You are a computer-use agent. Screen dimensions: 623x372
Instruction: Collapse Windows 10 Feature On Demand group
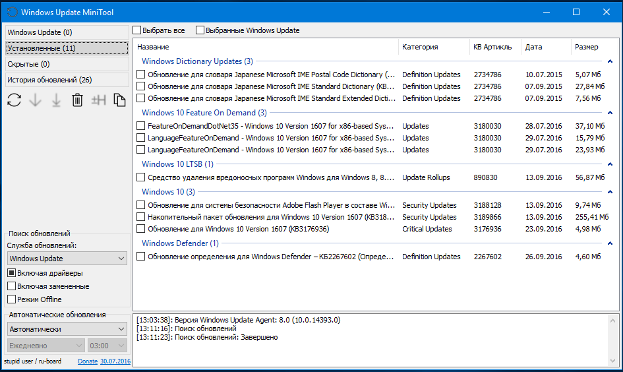click(610, 113)
